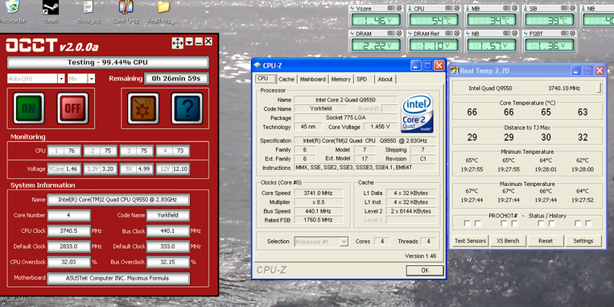614x307 pixels.
Task: Click Reset in Real Temp
Action: tap(546, 241)
